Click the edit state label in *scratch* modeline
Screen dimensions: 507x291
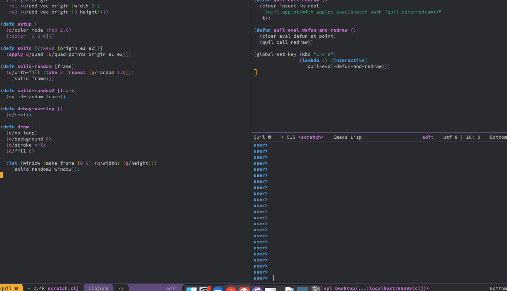click(x=428, y=137)
